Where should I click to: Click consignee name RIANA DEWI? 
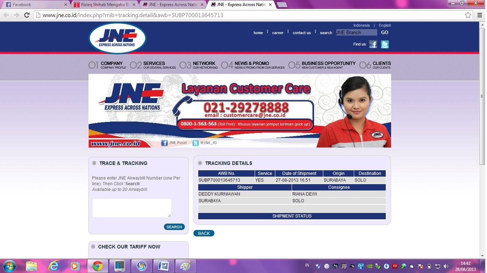click(304, 194)
